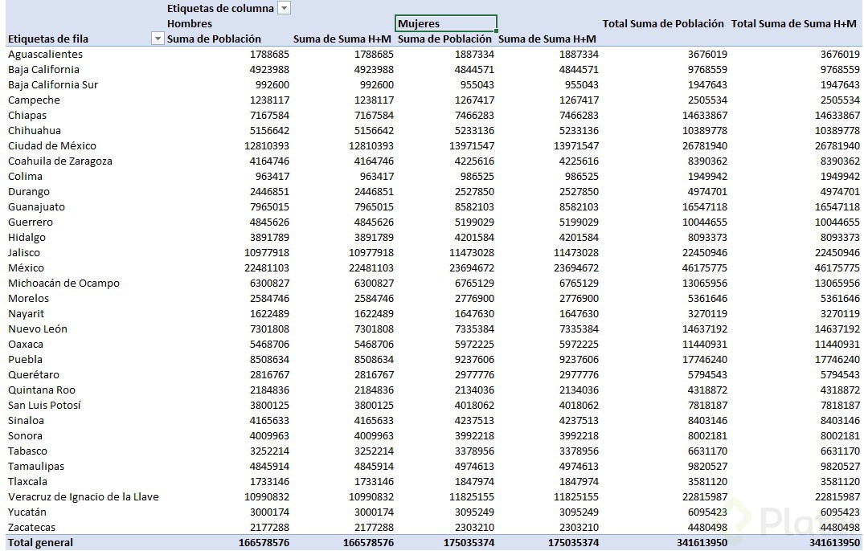The height and width of the screenshot is (551, 864).
Task: Select Veracruz de Ignacio de la Llave row
Action: tap(84, 496)
